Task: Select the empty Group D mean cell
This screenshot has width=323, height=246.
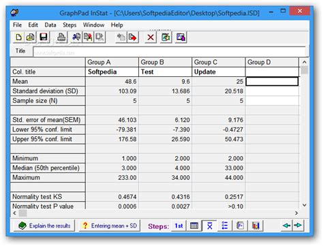Action: [272, 81]
